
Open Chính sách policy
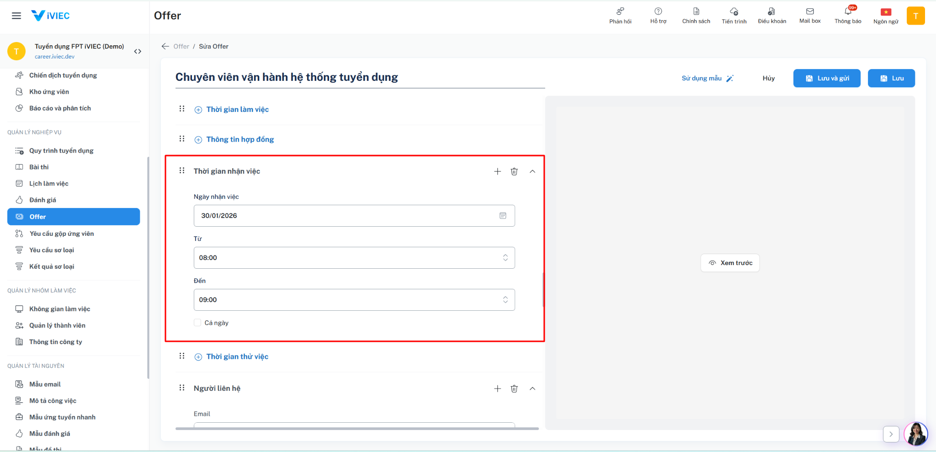click(x=696, y=16)
